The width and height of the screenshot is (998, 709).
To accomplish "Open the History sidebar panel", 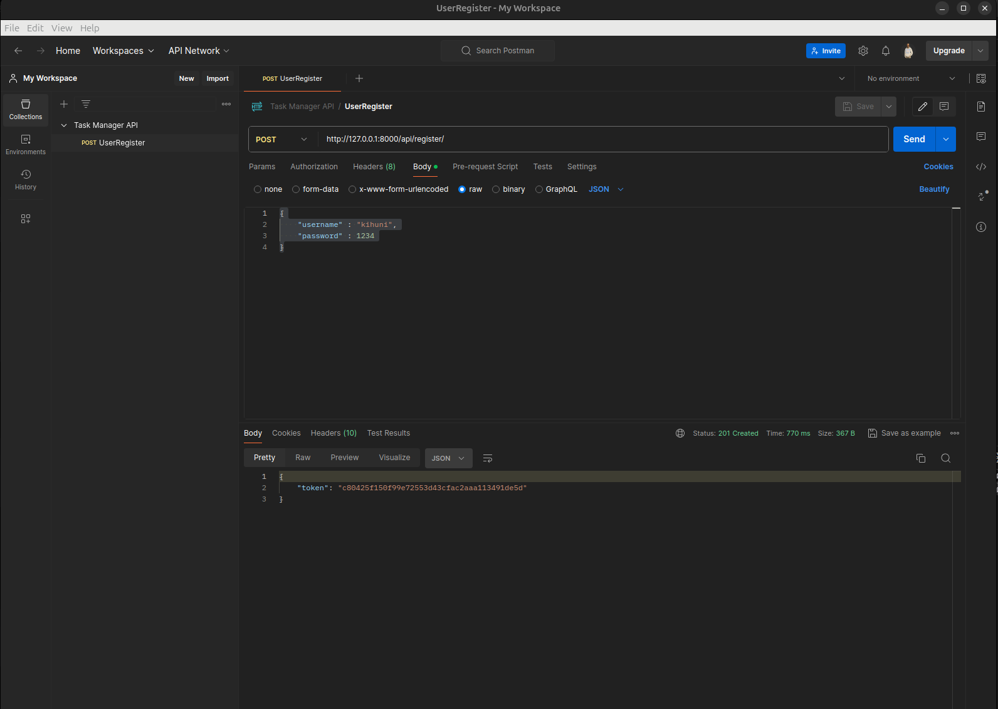I will click(x=26, y=180).
